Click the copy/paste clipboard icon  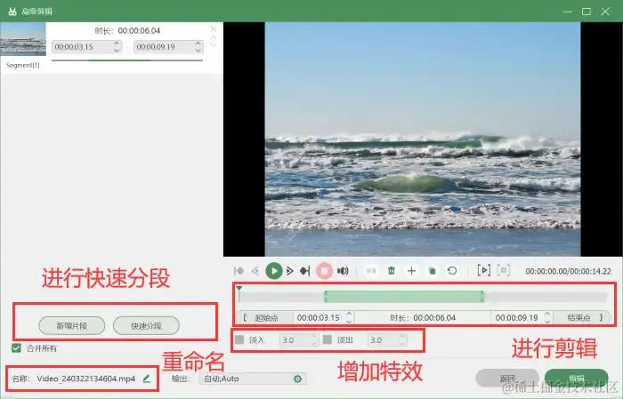tap(432, 271)
